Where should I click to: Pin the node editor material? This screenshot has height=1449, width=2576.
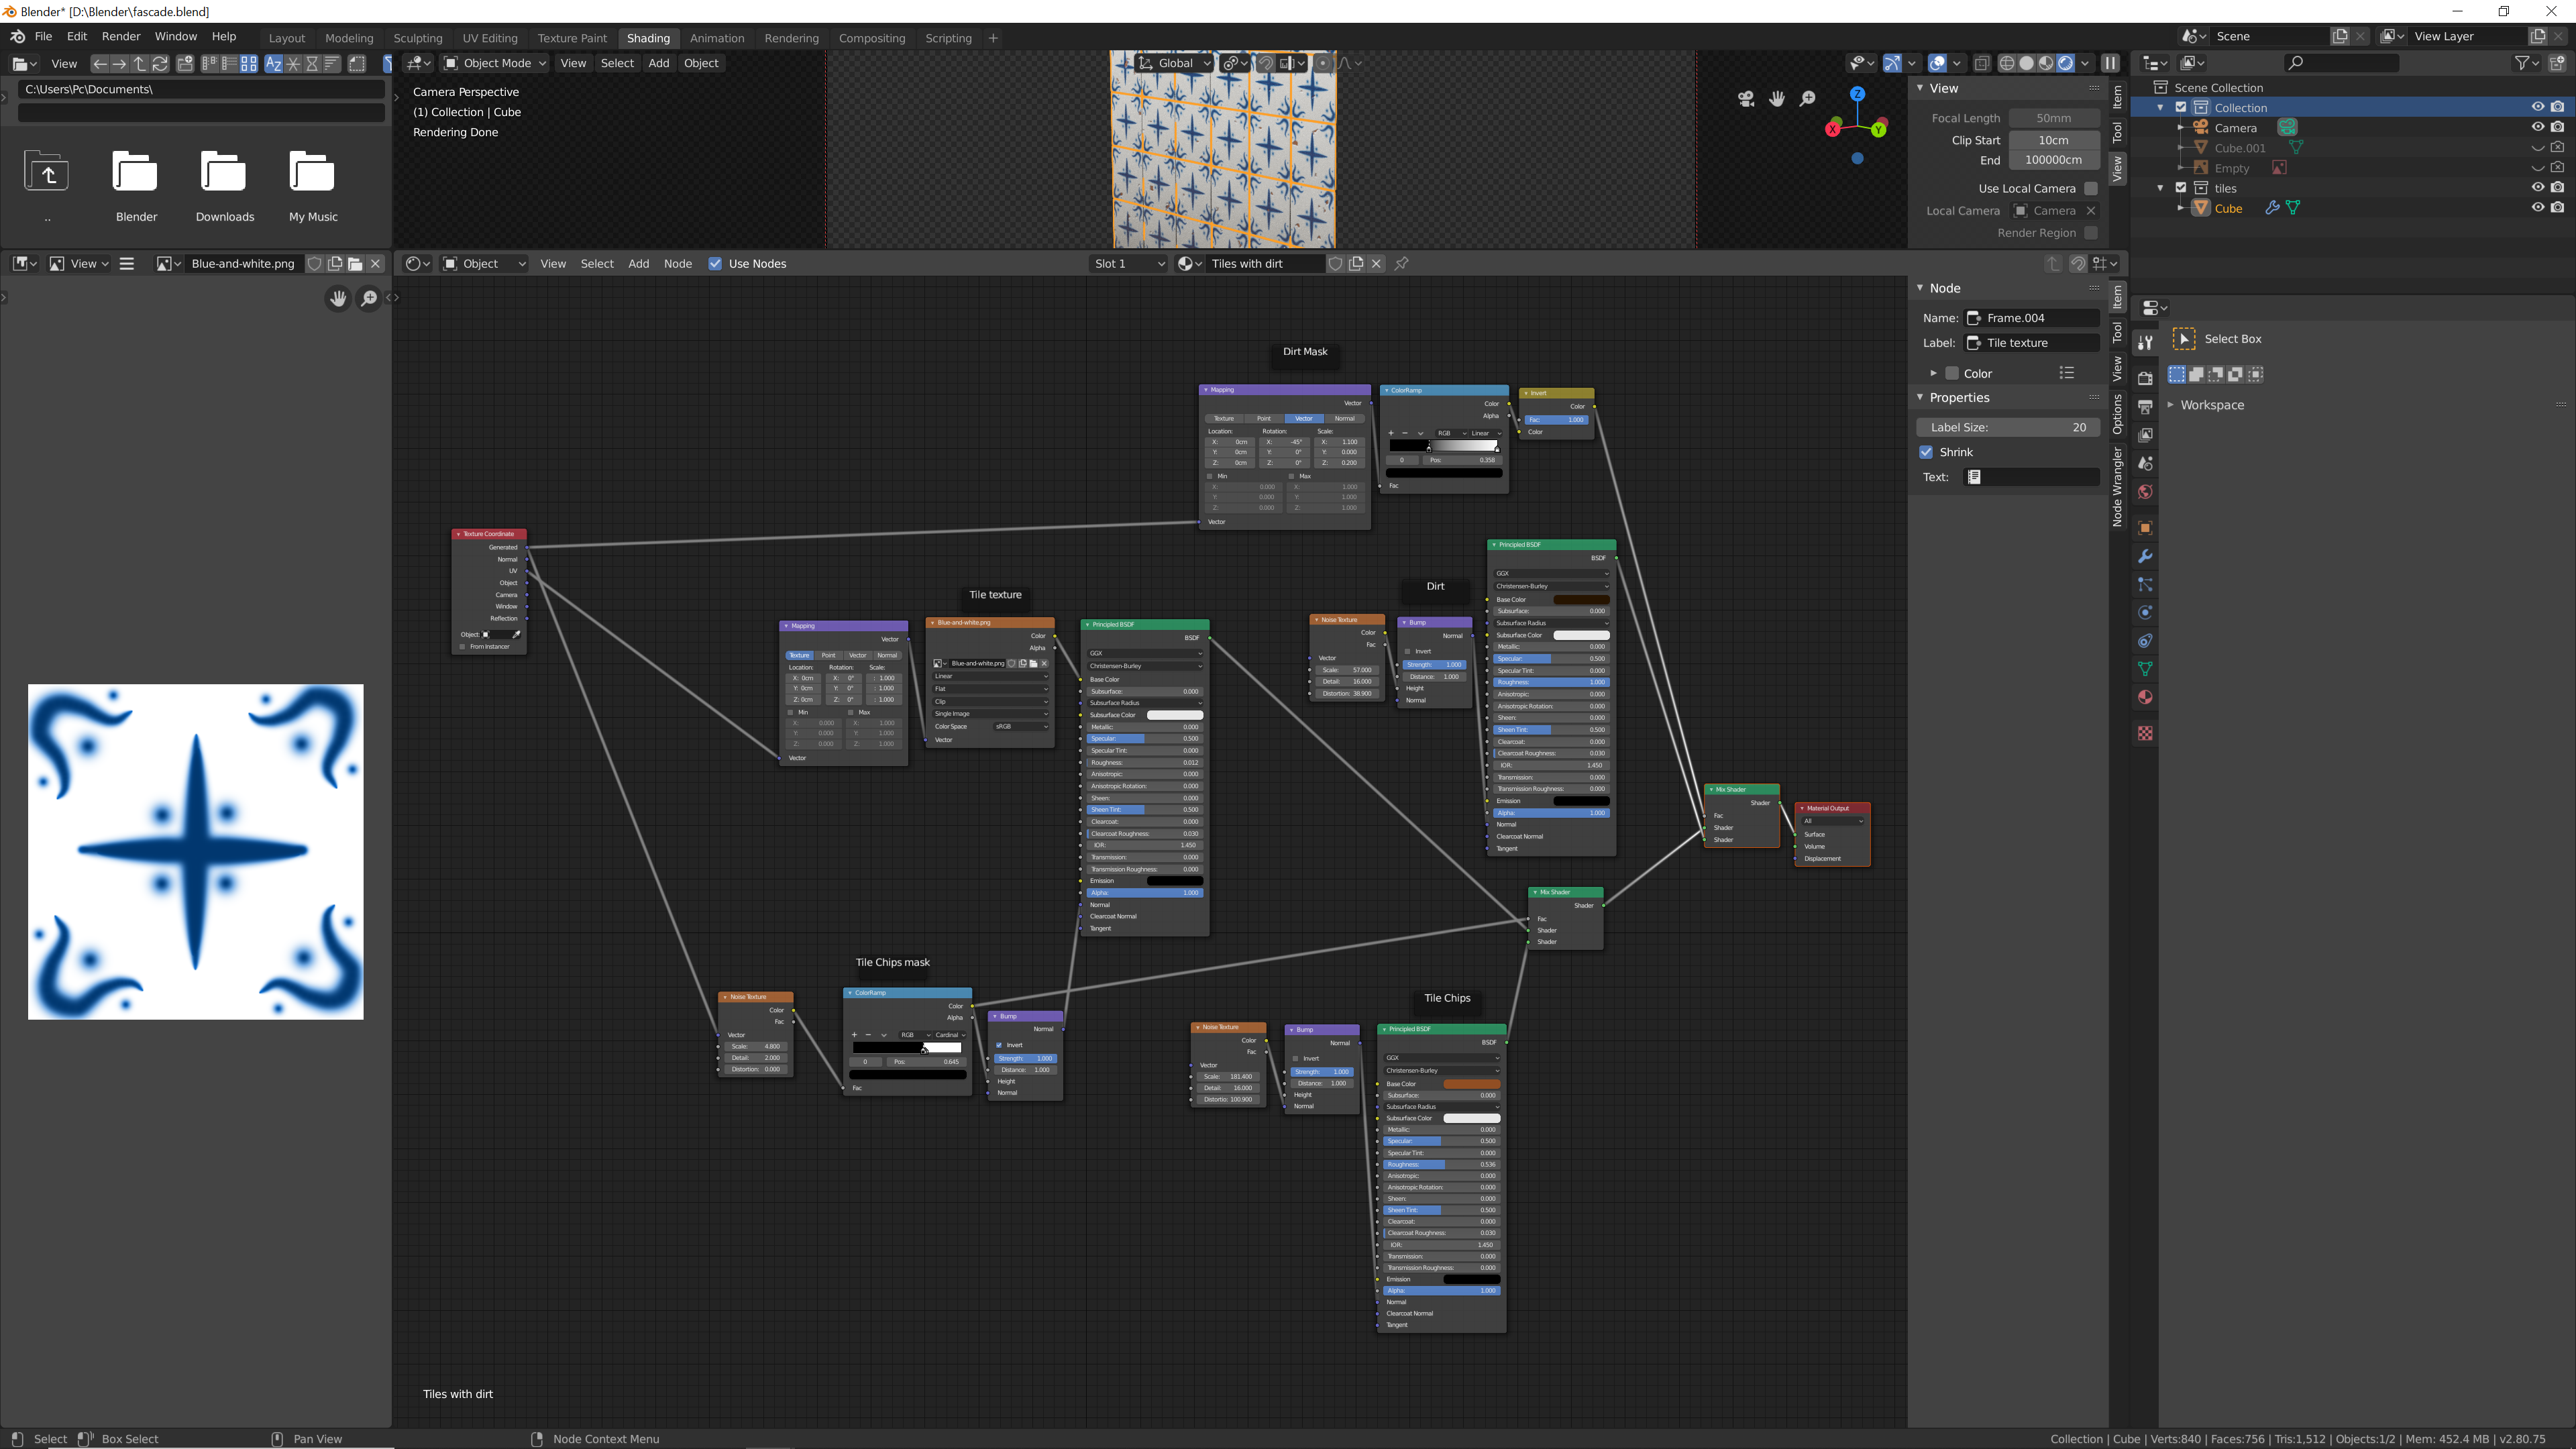click(x=1402, y=264)
